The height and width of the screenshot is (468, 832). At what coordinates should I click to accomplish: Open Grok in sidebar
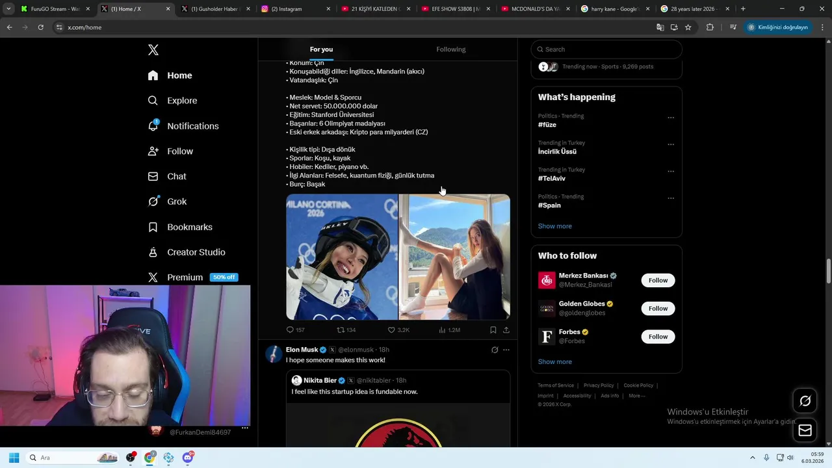point(167,201)
